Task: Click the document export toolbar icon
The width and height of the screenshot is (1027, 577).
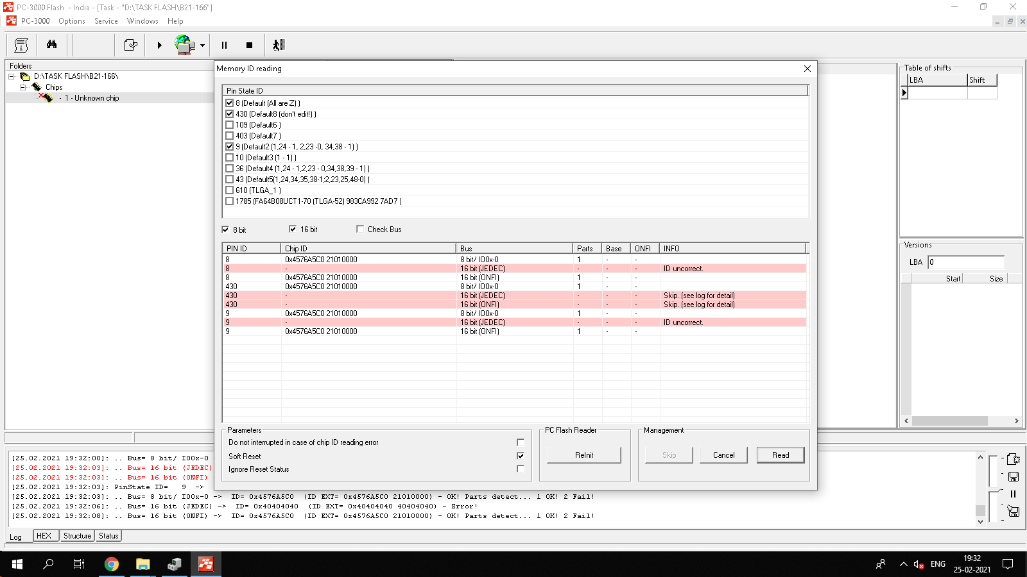Action: tap(130, 45)
